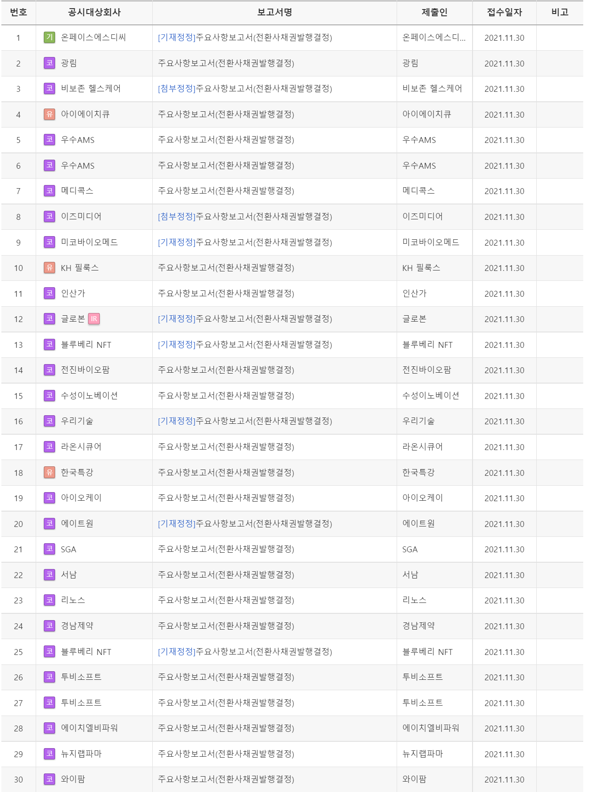Select submitter 에이치엘비파워 in 제출인 column

(431, 728)
